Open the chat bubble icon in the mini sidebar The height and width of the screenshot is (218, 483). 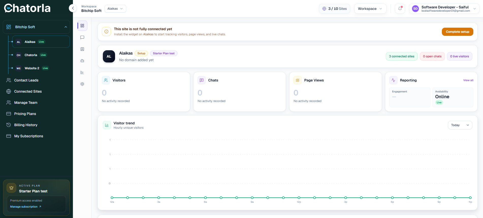tap(82, 37)
